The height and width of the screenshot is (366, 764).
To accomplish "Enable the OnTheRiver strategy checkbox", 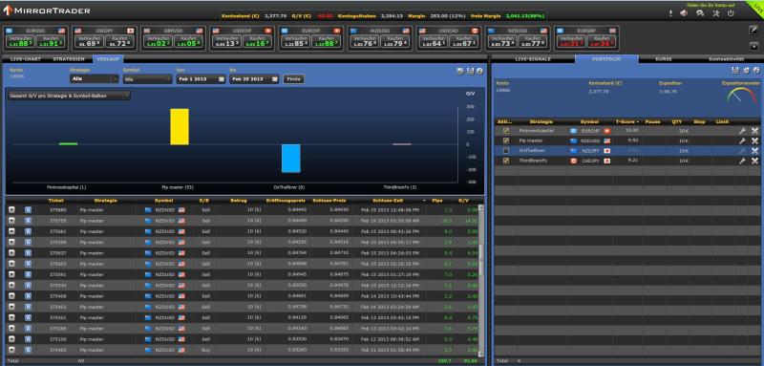I will click(x=506, y=151).
